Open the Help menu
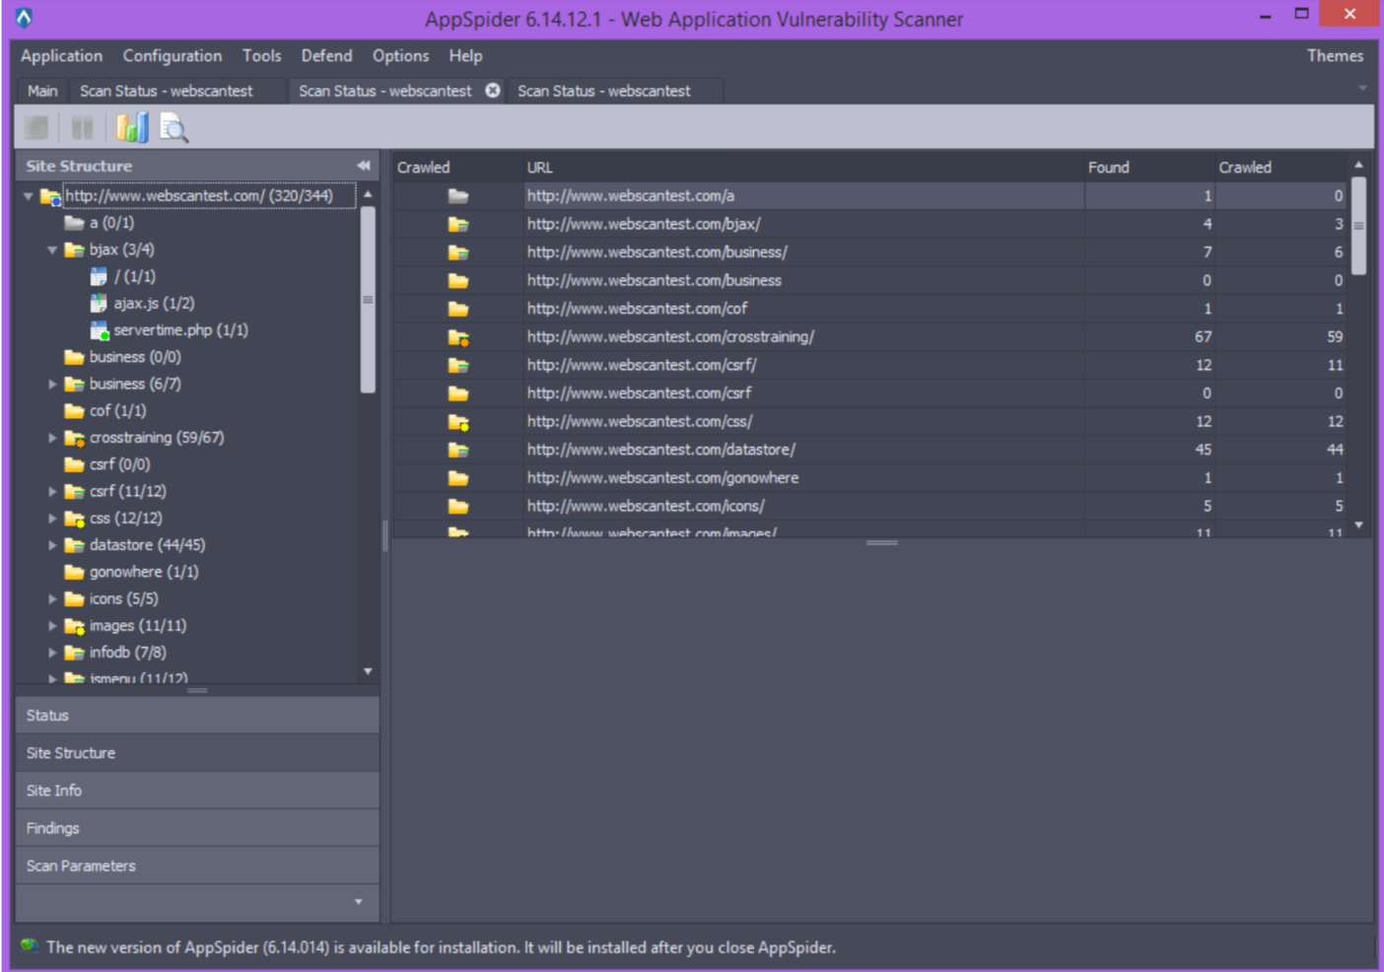The image size is (1384, 972). (x=465, y=56)
